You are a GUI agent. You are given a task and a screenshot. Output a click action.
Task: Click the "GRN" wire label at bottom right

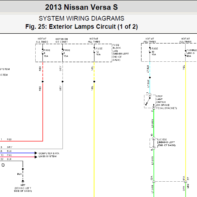click(184, 189)
